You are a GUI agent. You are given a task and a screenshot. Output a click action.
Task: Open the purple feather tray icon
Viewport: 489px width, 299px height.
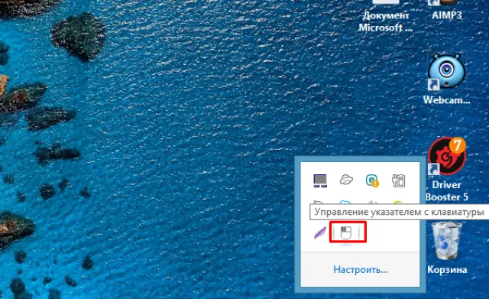(320, 232)
